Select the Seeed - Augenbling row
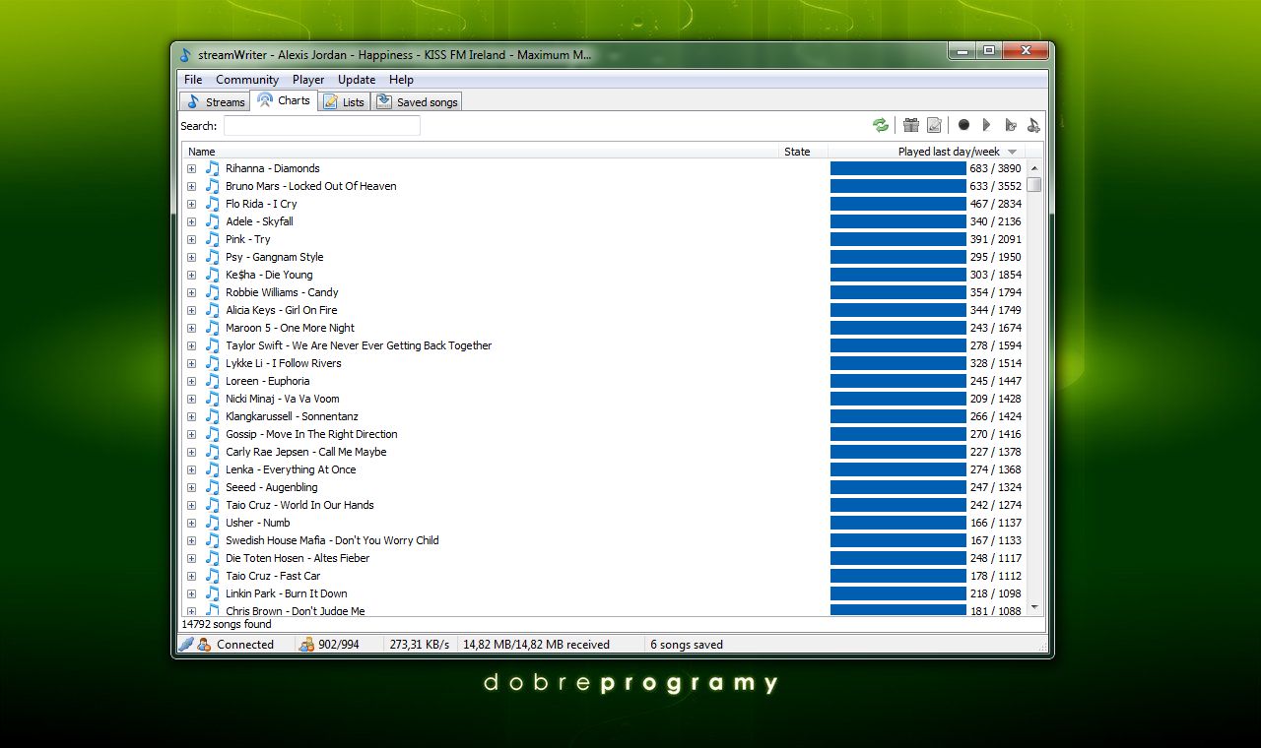Image resolution: width=1261 pixels, height=748 pixels. 604,487
